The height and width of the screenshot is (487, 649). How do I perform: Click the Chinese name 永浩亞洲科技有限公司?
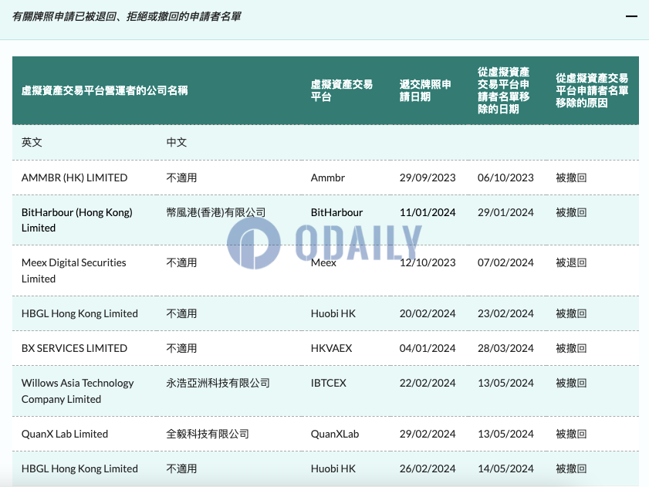[x=218, y=383]
